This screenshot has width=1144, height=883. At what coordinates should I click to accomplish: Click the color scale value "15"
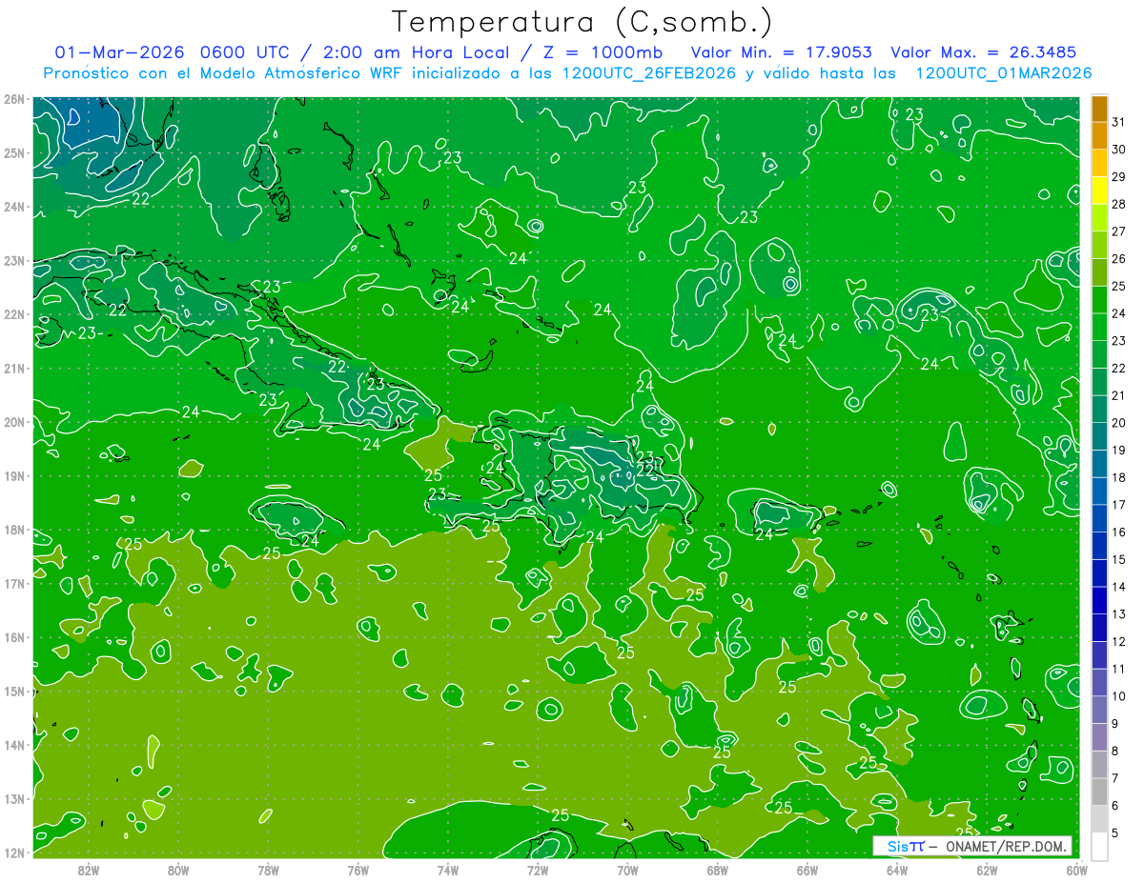pyautogui.click(x=1119, y=559)
